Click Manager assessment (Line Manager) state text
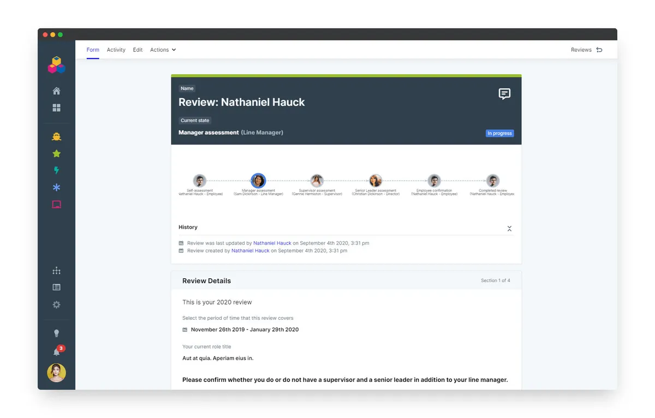Viewport: 655px width, 418px height. pyautogui.click(x=231, y=133)
